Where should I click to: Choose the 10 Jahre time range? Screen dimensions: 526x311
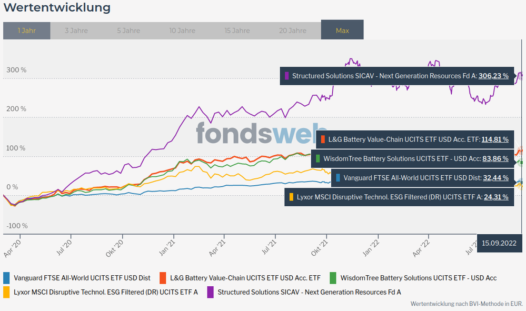(182, 31)
